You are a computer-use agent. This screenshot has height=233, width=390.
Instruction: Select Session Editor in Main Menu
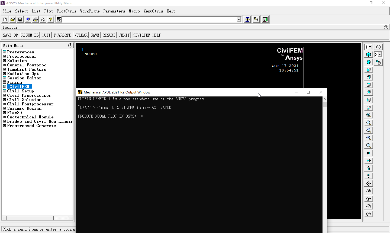[x=24, y=78]
